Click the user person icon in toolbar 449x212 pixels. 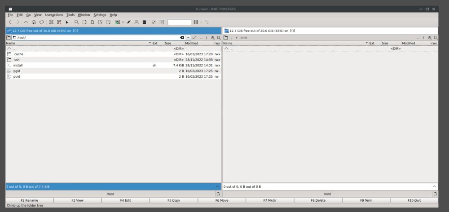pos(136,22)
